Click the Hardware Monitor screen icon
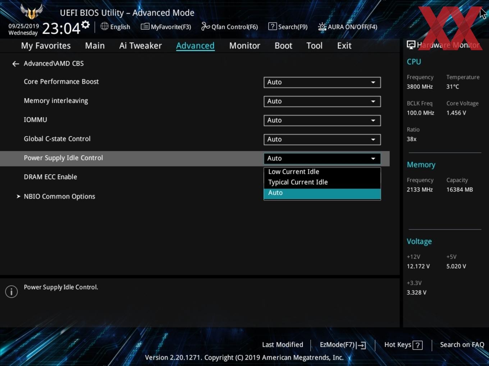This screenshot has width=489, height=366. click(411, 45)
